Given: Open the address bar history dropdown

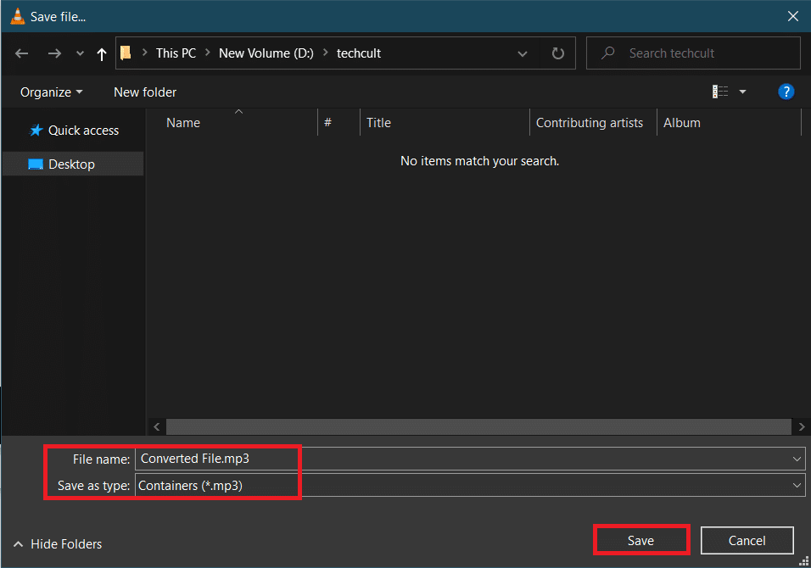Looking at the screenshot, I should (523, 53).
